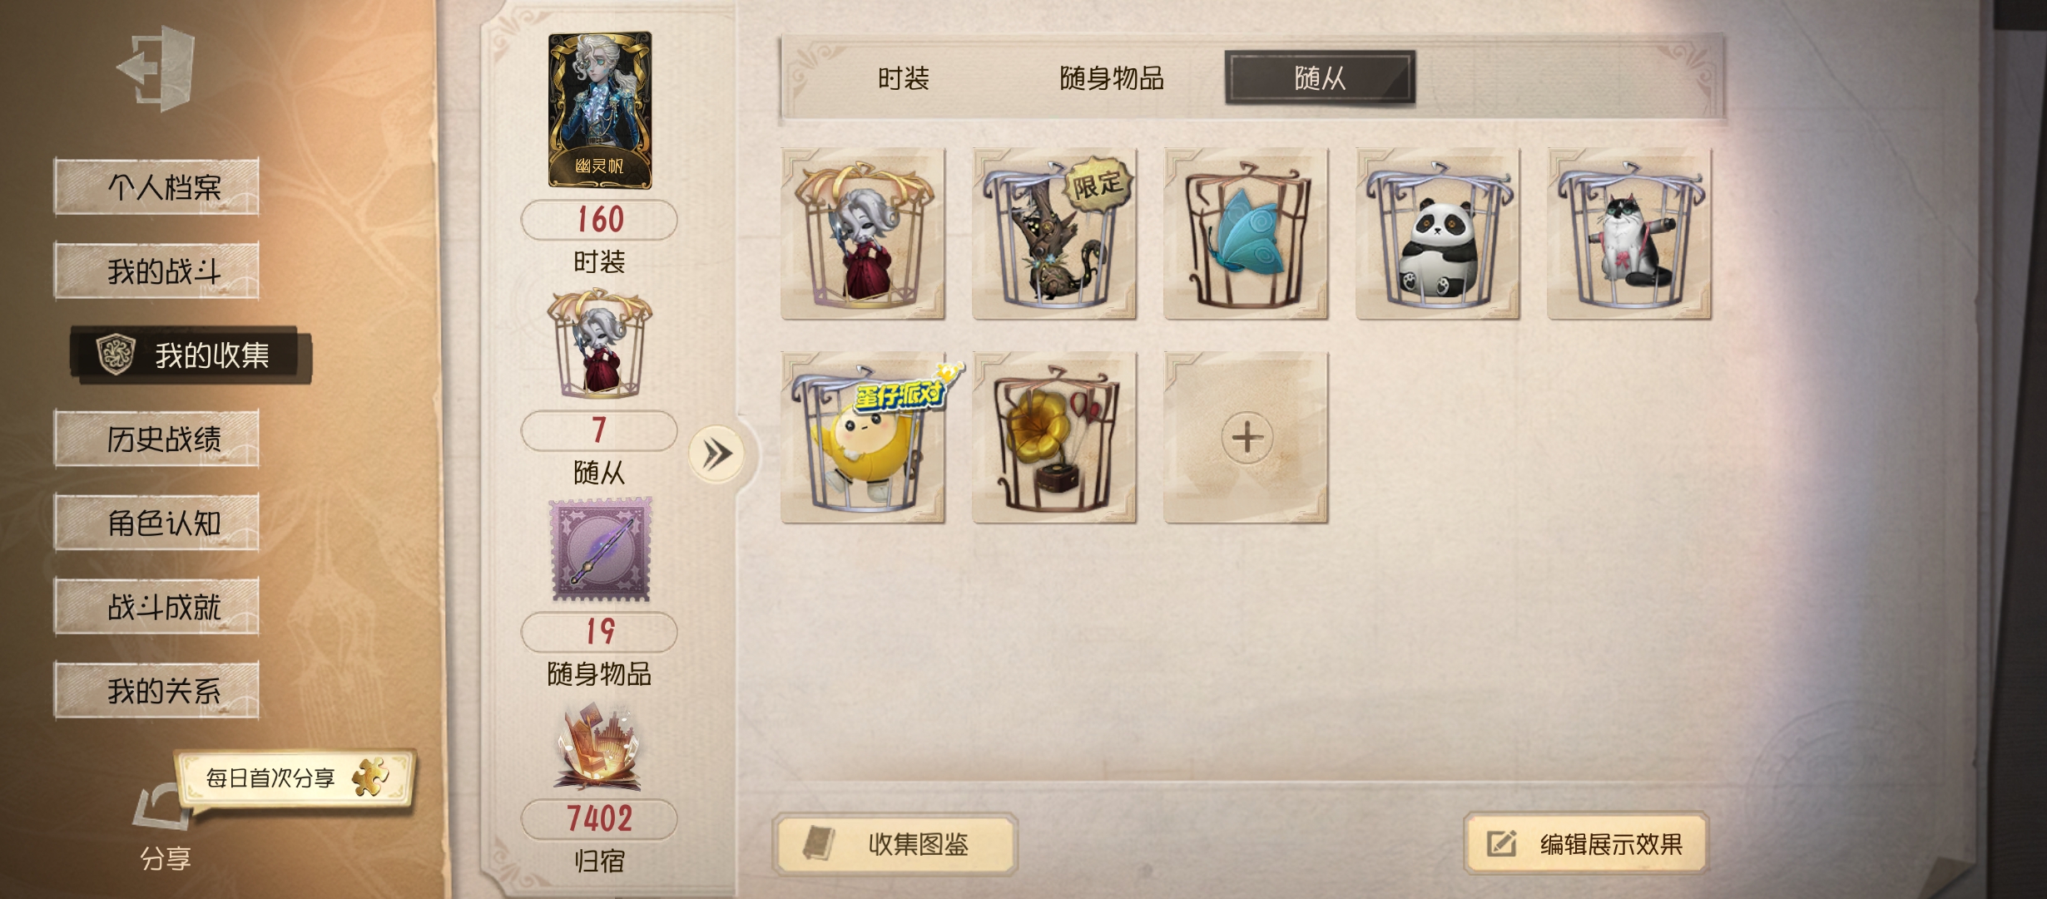Click the 每日首次分享 puzzle banner
The height and width of the screenshot is (899, 2047).
[x=295, y=777]
